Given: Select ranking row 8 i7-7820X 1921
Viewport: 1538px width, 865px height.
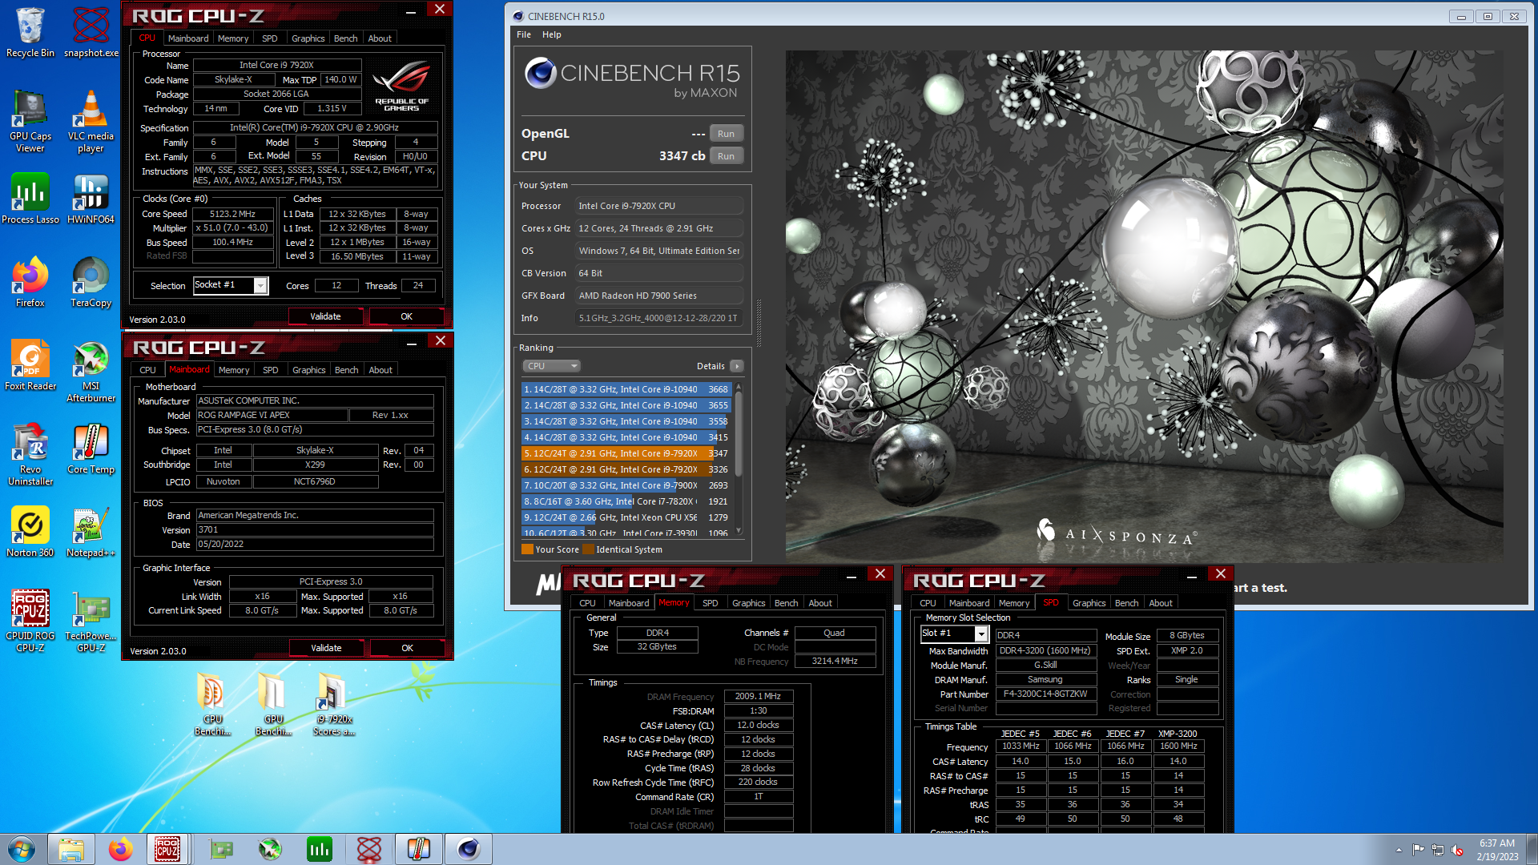Looking at the screenshot, I should pos(626,501).
